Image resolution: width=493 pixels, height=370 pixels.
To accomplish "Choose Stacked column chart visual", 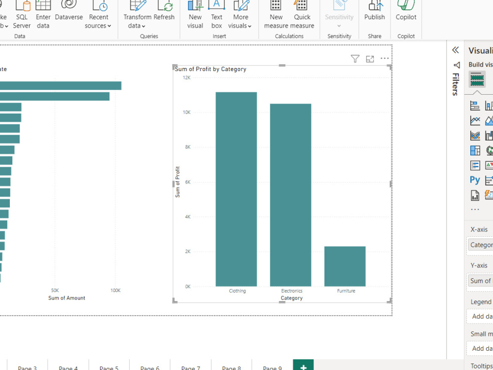I will 489,106.
